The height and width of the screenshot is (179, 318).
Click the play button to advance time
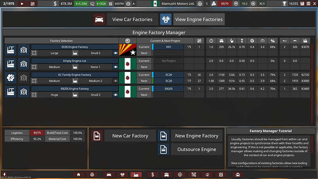[x=22, y=3]
